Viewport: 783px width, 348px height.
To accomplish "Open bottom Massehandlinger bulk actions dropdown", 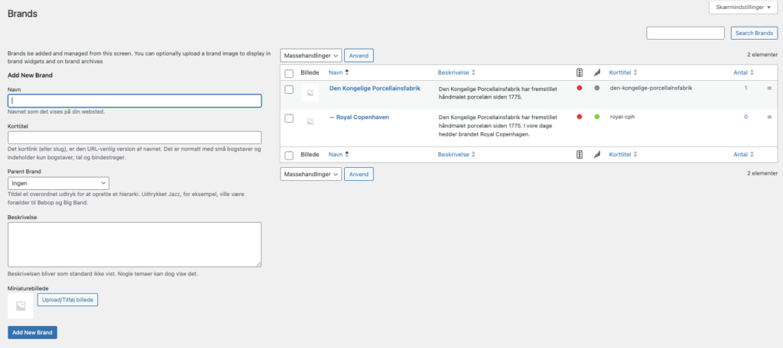I will [x=311, y=175].
